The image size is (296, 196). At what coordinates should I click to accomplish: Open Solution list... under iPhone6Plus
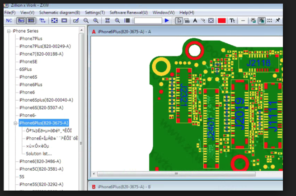tap(38, 154)
